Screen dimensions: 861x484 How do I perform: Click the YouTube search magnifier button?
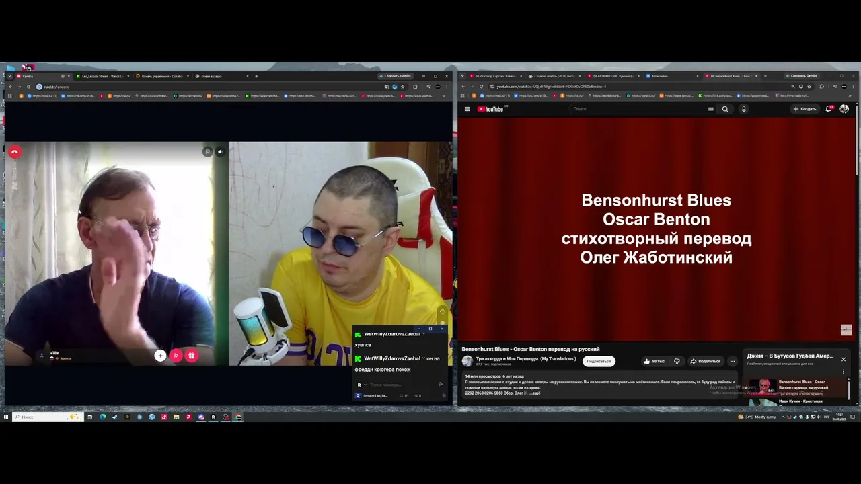pyautogui.click(x=725, y=109)
